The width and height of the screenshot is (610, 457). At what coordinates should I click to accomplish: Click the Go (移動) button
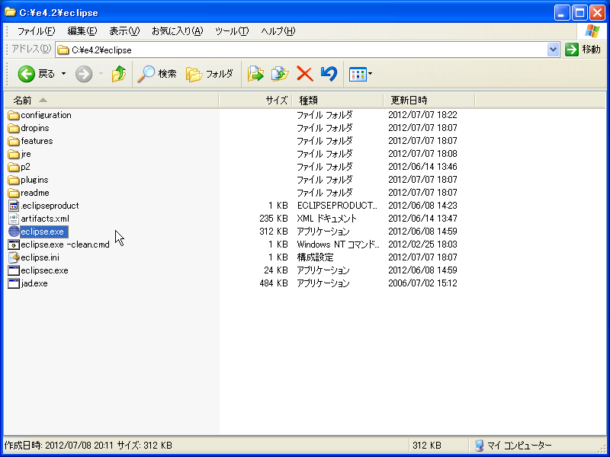coord(583,50)
